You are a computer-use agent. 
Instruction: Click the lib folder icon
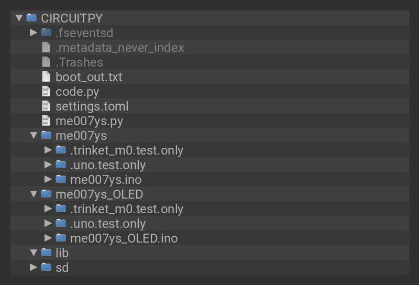[46, 253]
